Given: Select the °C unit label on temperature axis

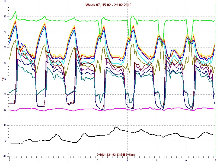Looking at the screenshot, I should coord(3,79).
